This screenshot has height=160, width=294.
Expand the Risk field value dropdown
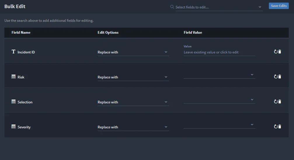[219, 75]
